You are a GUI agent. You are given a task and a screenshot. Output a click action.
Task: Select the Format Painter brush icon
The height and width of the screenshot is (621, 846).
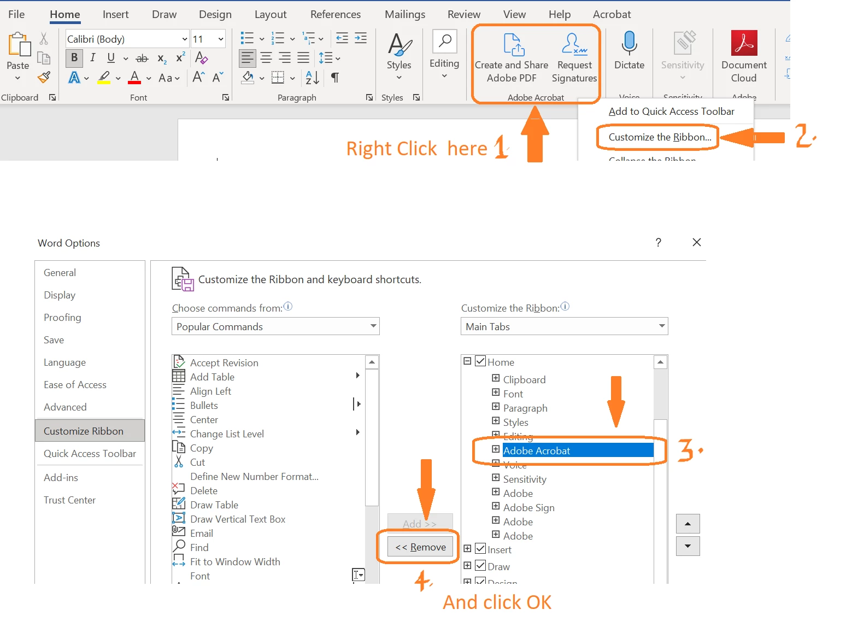pos(44,78)
